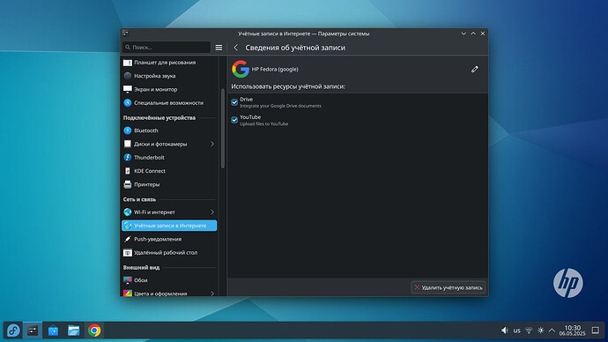Open the hamburger menu next to search
608x342 pixels.
coord(219,48)
